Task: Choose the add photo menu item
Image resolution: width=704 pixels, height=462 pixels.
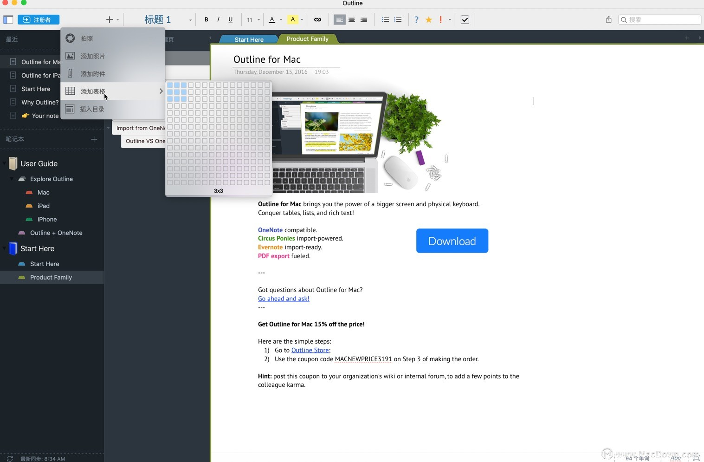Action: pos(113,56)
